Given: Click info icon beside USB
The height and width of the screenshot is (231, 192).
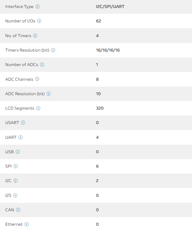Looking at the screenshot, I should [x=18, y=152].
